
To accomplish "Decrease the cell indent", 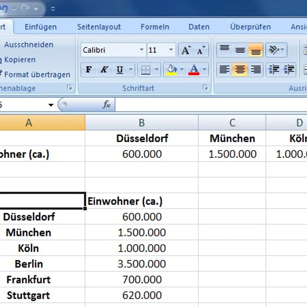I will coord(273,70).
